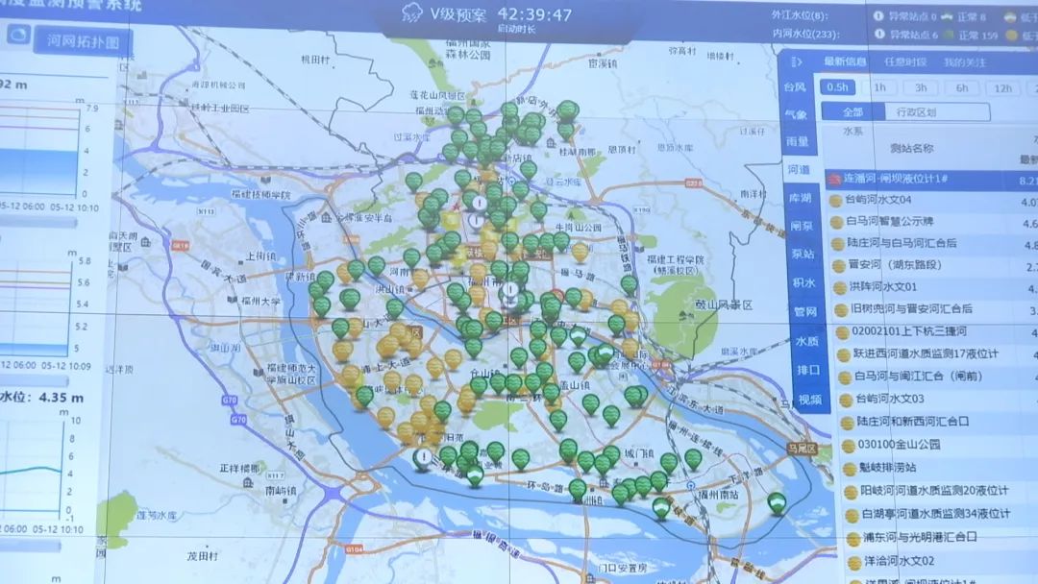Click the exclamation icon in the 外江水位 row

tap(878, 16)
